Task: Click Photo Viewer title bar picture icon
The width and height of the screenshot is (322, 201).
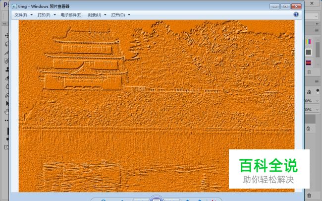Action: coord(14,6)
